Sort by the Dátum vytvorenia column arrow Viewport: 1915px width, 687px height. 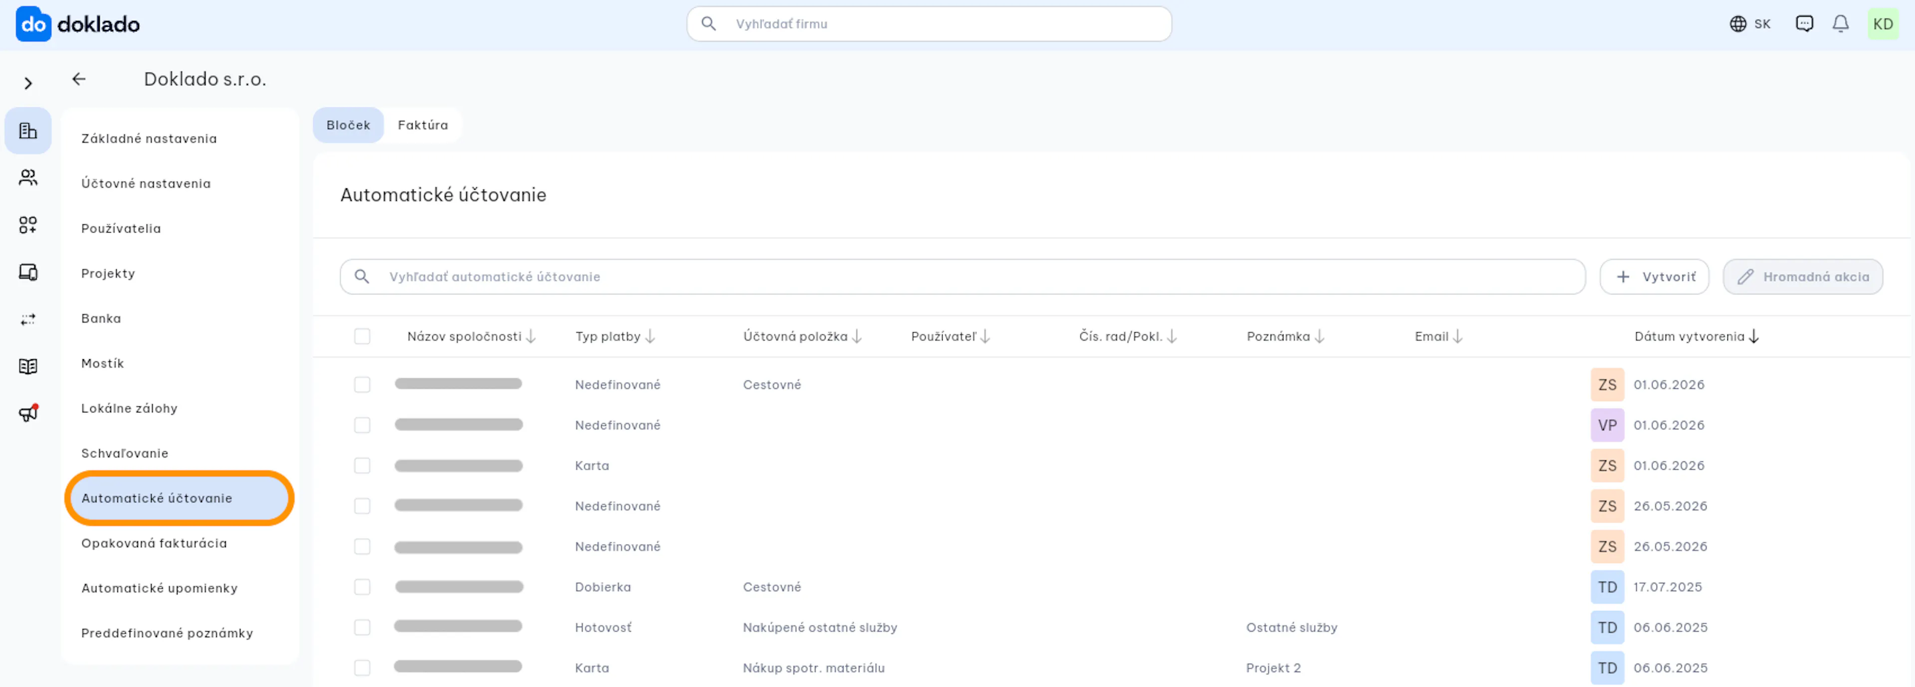[1754, 336]
